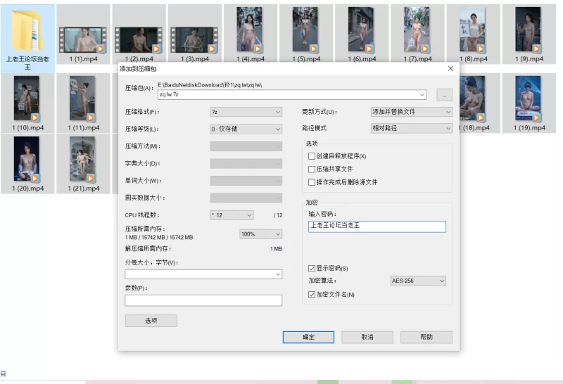
Task: Click the 确定 button
Action: [308, 338]
